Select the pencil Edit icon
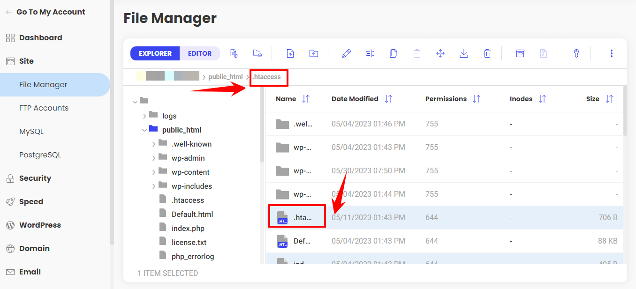The width and height of the screenshot is (636, 289). click(x=347, y=53)
